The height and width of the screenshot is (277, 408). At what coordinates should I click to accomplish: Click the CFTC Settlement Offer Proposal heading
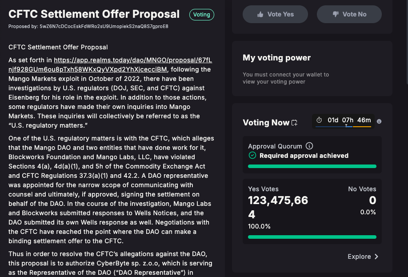94,14
